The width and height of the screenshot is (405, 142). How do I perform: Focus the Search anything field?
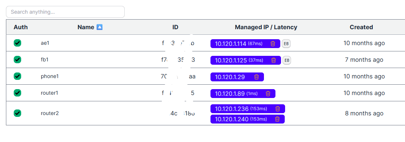[65, 12]
